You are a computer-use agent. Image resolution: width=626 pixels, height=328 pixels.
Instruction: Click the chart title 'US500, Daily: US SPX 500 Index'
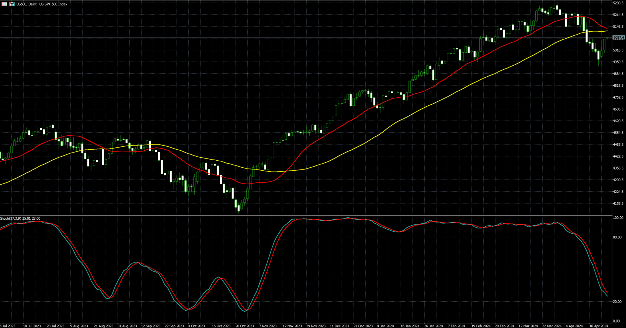click(42, 4)
